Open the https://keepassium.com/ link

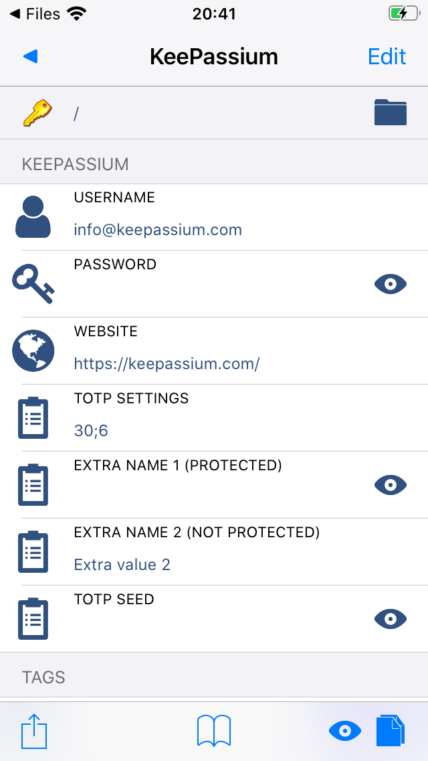coord(167,363)
